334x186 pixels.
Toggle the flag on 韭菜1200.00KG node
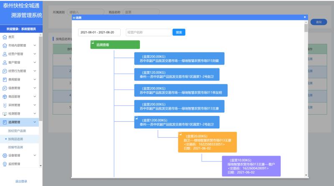point(136,118)
